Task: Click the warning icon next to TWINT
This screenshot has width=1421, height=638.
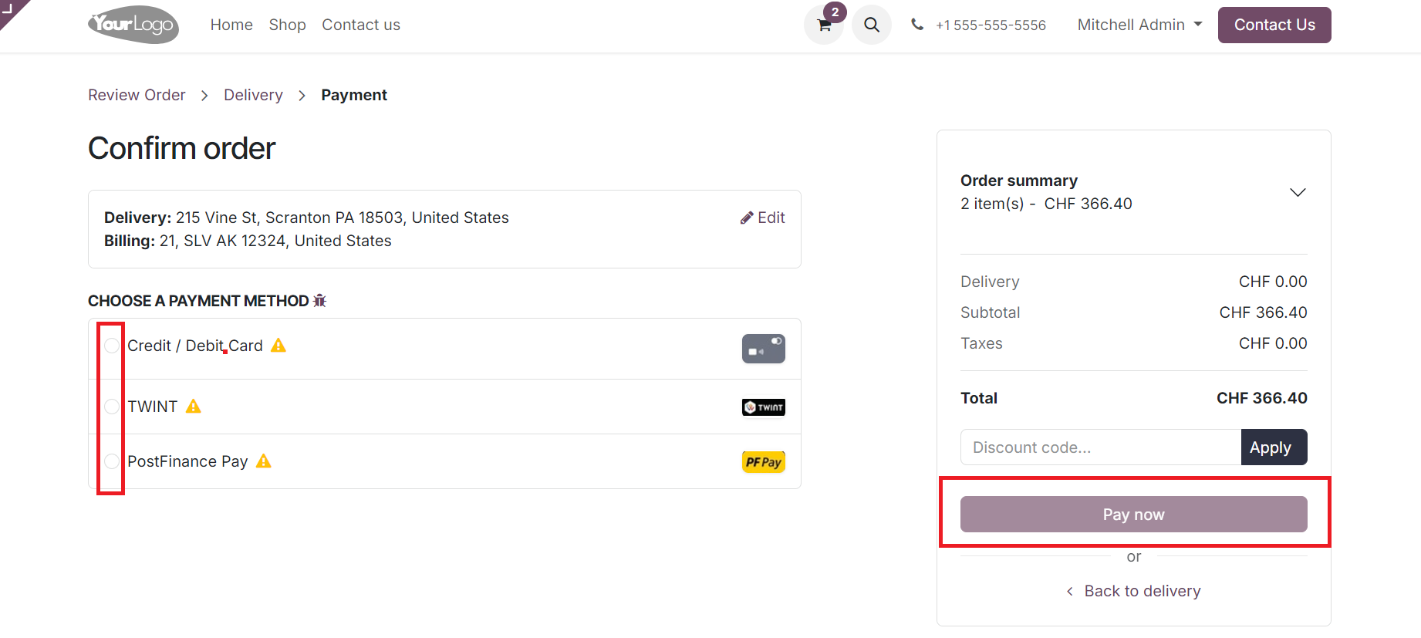Action: click(x=194, y=407)
